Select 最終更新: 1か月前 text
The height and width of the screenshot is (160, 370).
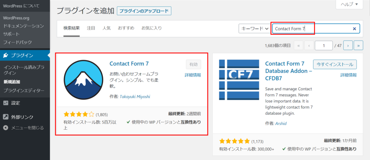pos(340,141)
